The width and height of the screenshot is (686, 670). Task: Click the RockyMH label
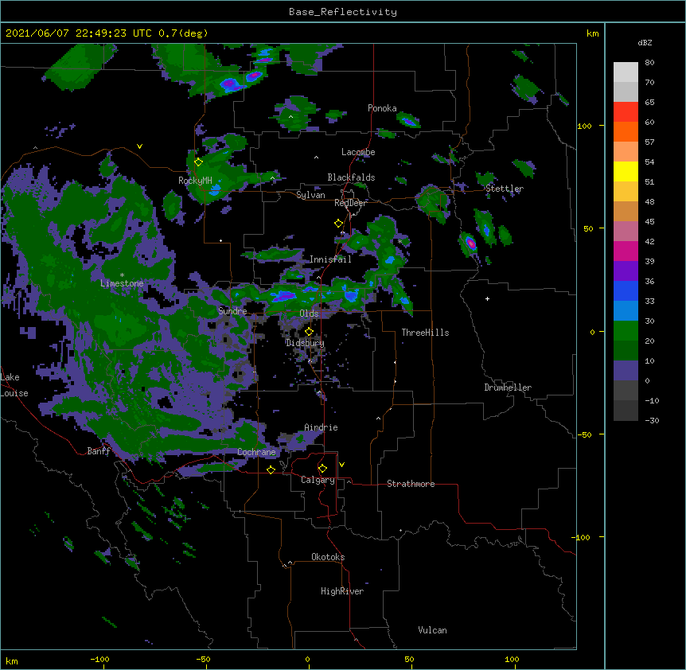point(195,181)
